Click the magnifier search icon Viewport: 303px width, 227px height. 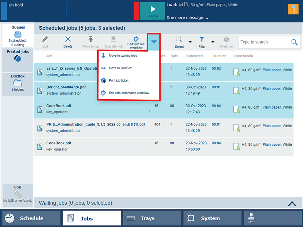click(294, 42)
